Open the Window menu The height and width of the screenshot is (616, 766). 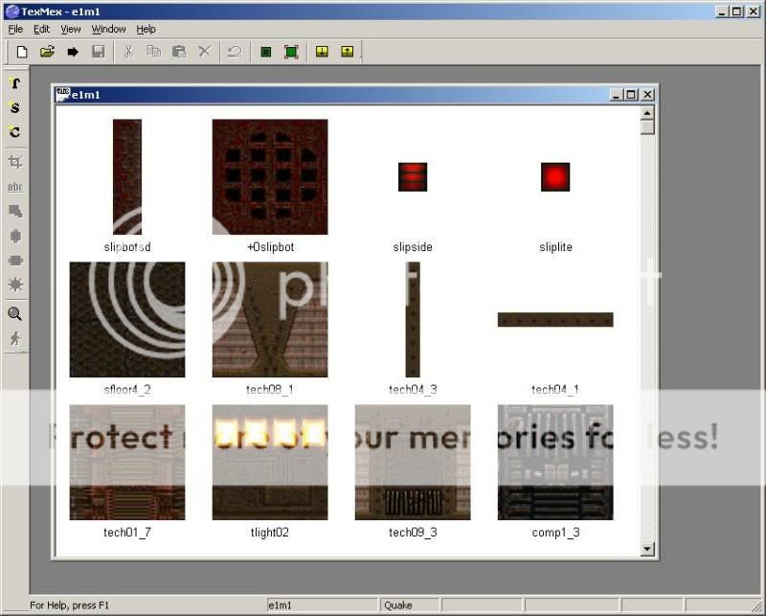click(x=108, y=29)
